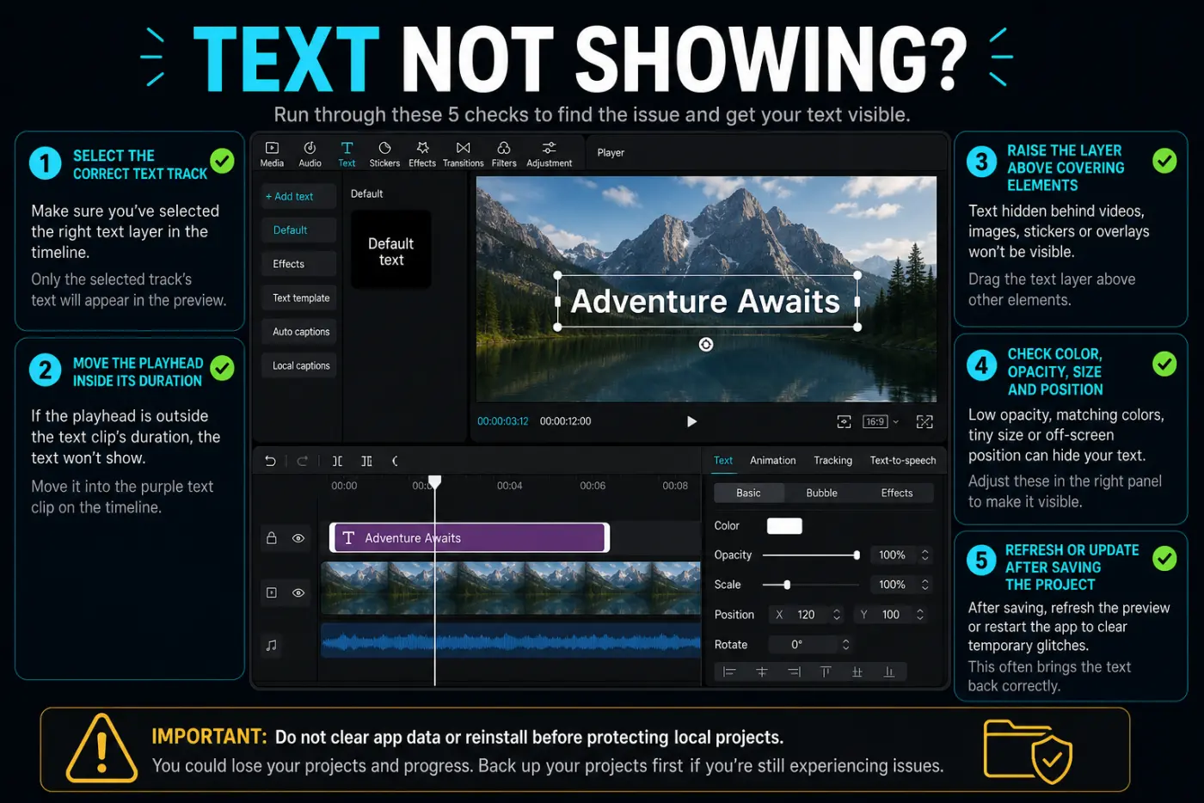The image size is (1204, 803).
Task: Click the align horizontal center icon
Action: click(761, 671)
